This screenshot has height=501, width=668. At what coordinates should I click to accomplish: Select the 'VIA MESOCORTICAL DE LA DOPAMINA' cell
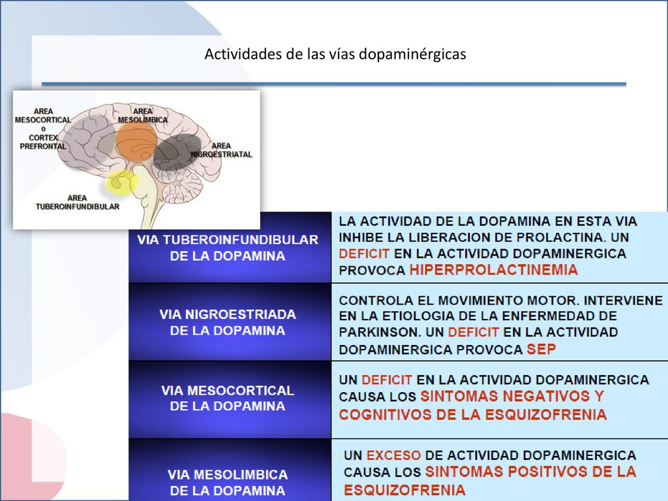pos(230,399)
